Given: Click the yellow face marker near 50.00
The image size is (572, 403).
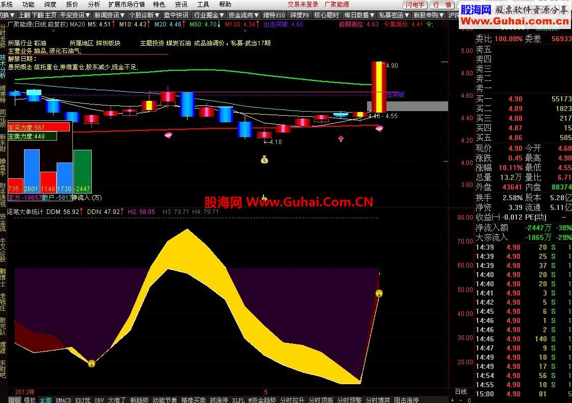Looking at the screenshot, I should (x=379, y=293).
